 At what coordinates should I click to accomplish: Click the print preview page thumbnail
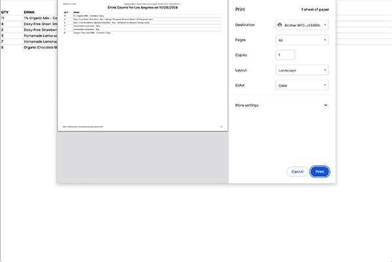tap(142, 65)
